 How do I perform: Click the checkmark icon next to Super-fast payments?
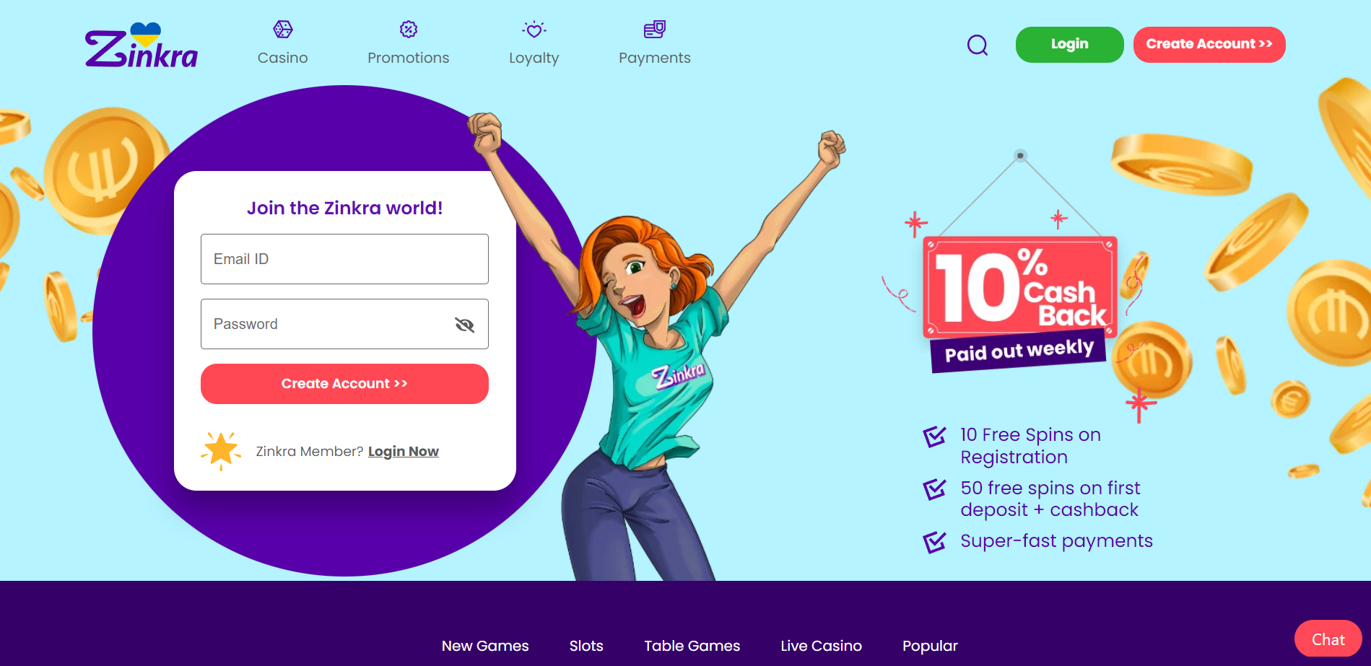(935, 542)
